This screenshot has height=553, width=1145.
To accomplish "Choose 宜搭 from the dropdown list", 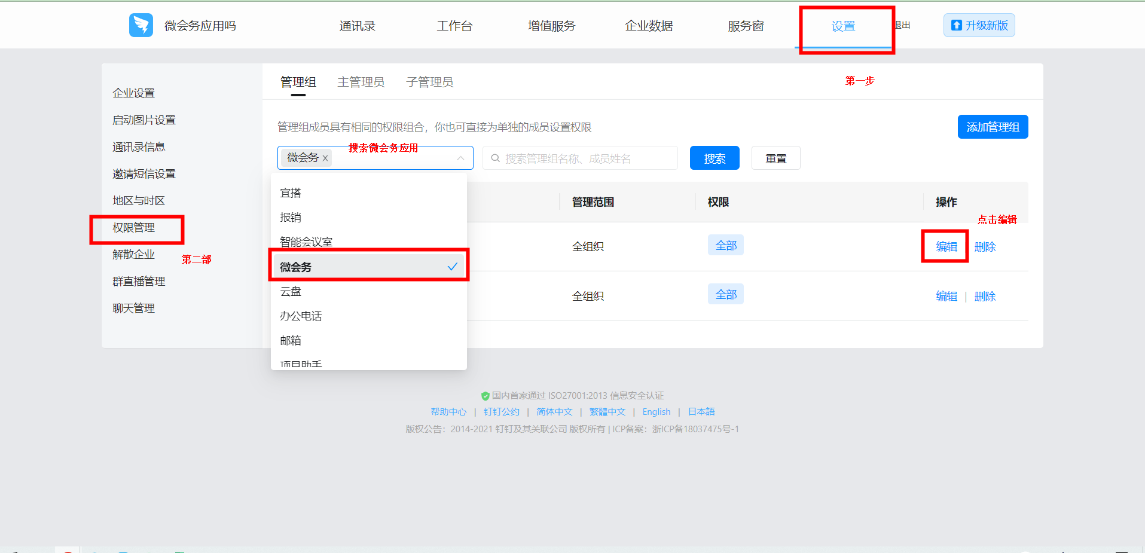I will [x=369, y=193].
